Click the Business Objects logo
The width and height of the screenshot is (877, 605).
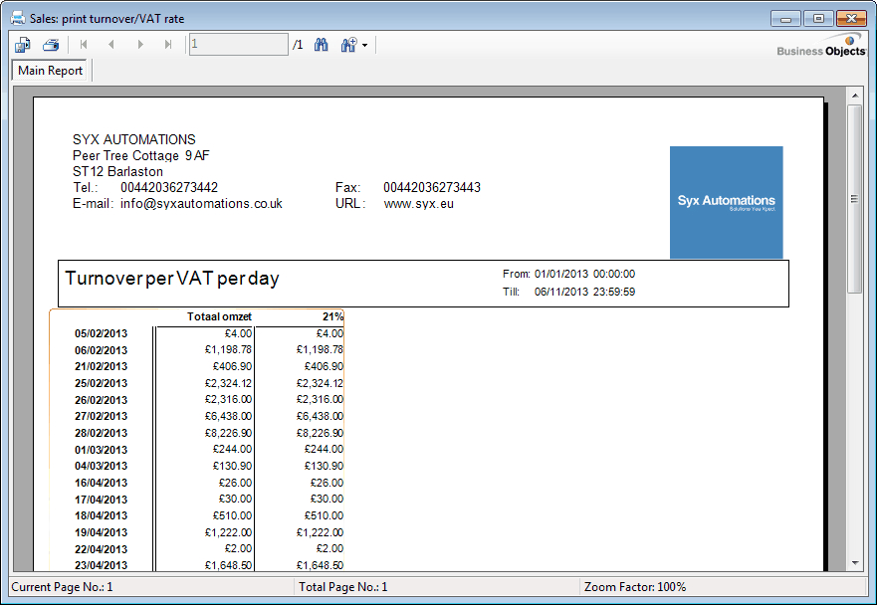click(821, 50)
